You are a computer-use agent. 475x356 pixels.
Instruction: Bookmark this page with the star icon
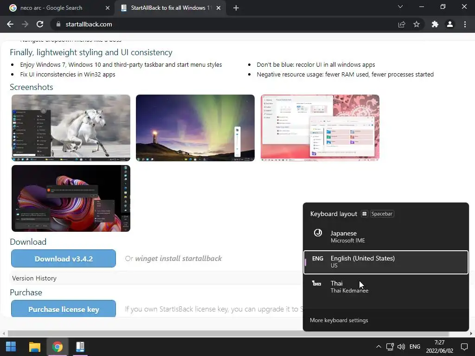[x=417, y=24]
